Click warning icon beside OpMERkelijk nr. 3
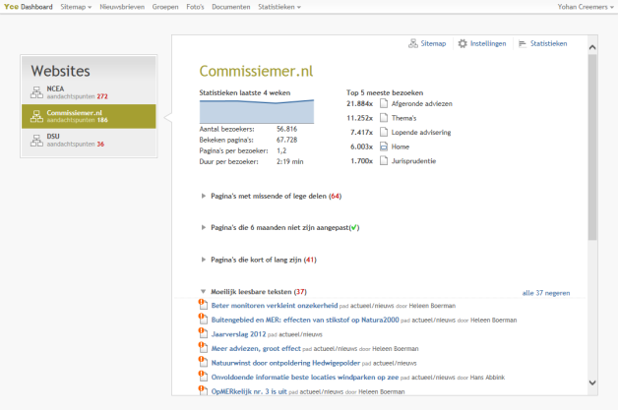The width and height of the screenshot is (618, 410). 203,390
